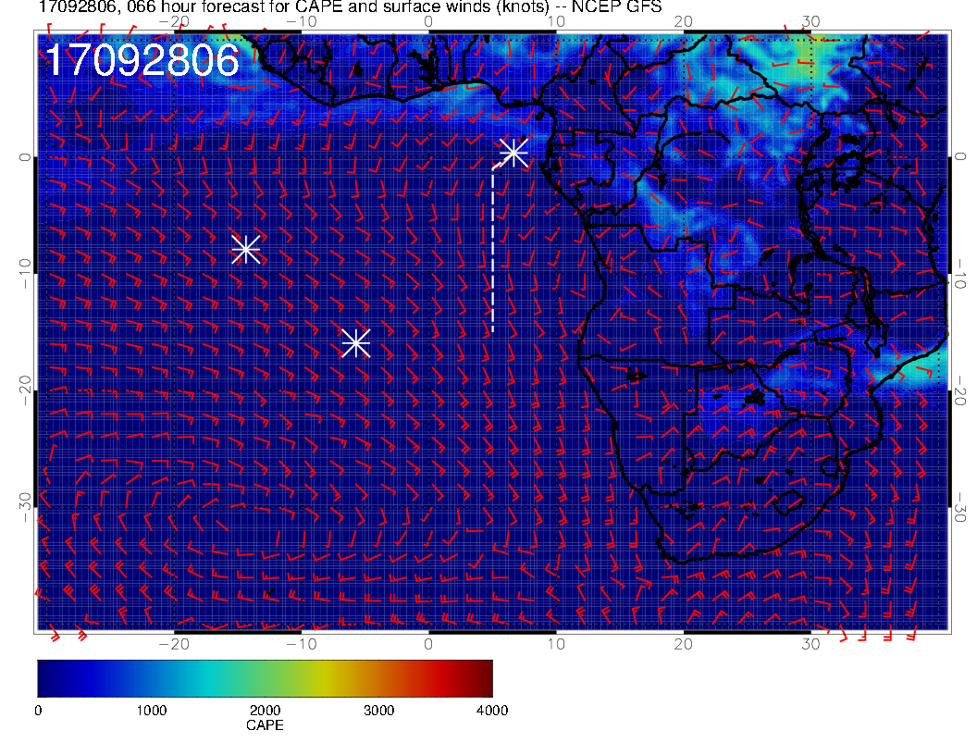Viewport: 977px width, 755px height.
Task: Pick the dark red end of the CAPE colorbar
Action: point(485,677)
